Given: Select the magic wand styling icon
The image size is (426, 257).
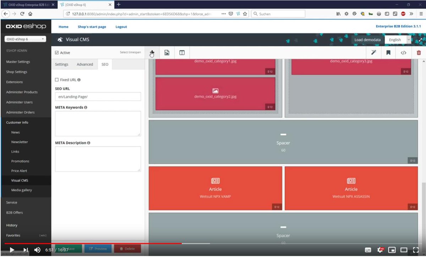Looking at the screenshot, I should (x=373, y=52).
